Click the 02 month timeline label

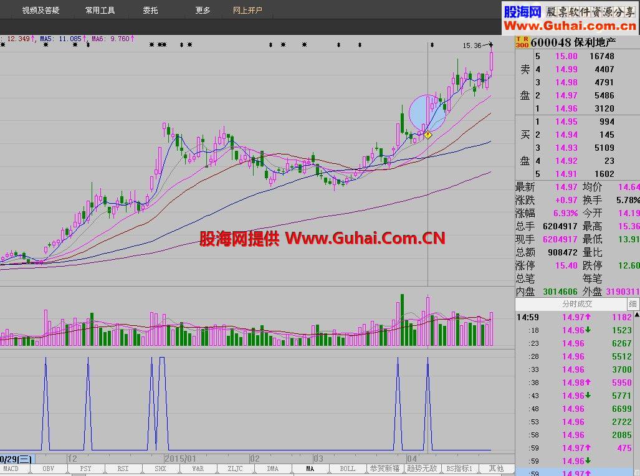[x=255, y=459]
